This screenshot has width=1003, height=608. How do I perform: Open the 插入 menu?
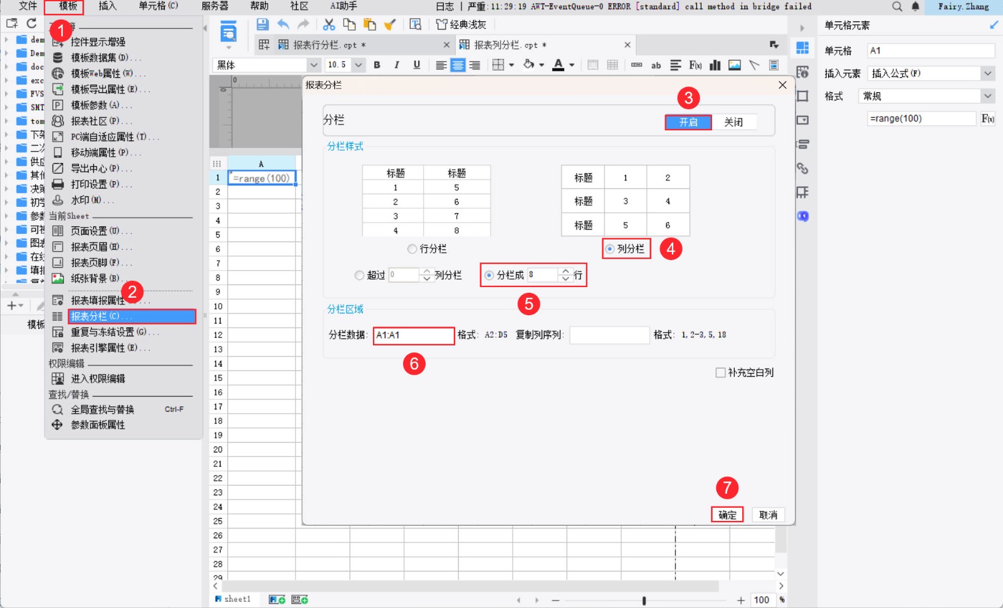(x=108, y=6)
